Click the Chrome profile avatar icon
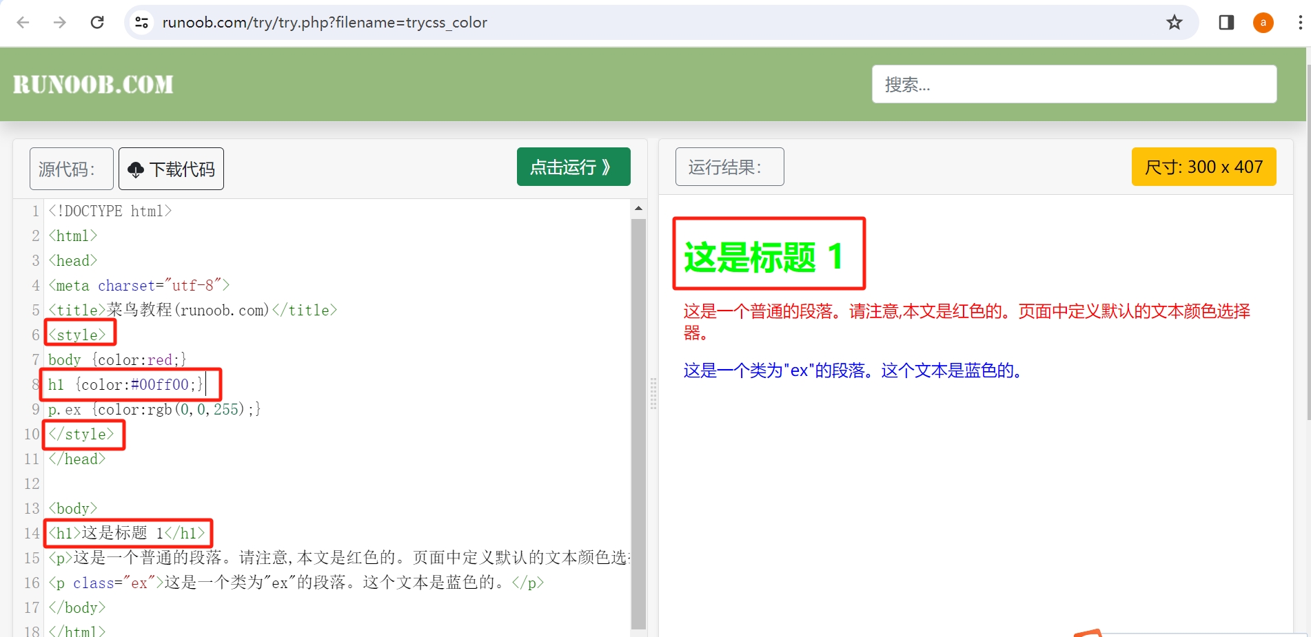 pyautogui.click(x=1263, y=22)
